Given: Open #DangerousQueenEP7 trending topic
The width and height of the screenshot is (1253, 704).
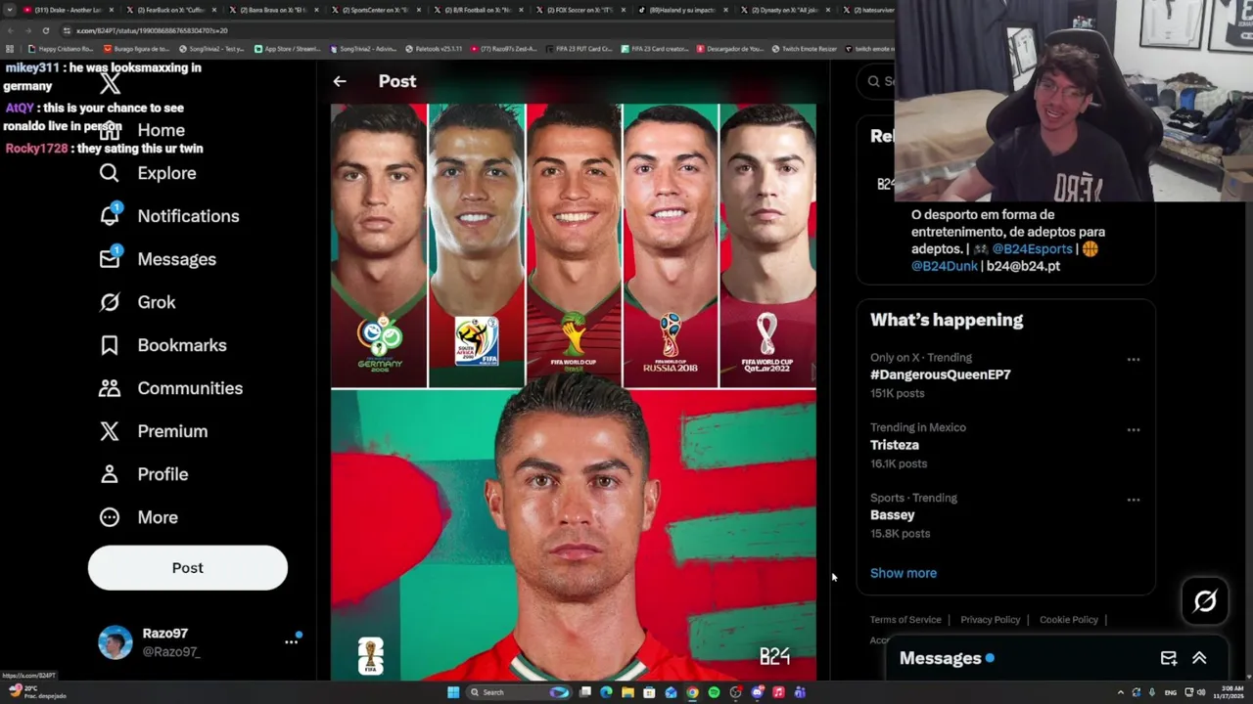Looking at the screenshot, I should pyautogui.click(x=940, y=374).
